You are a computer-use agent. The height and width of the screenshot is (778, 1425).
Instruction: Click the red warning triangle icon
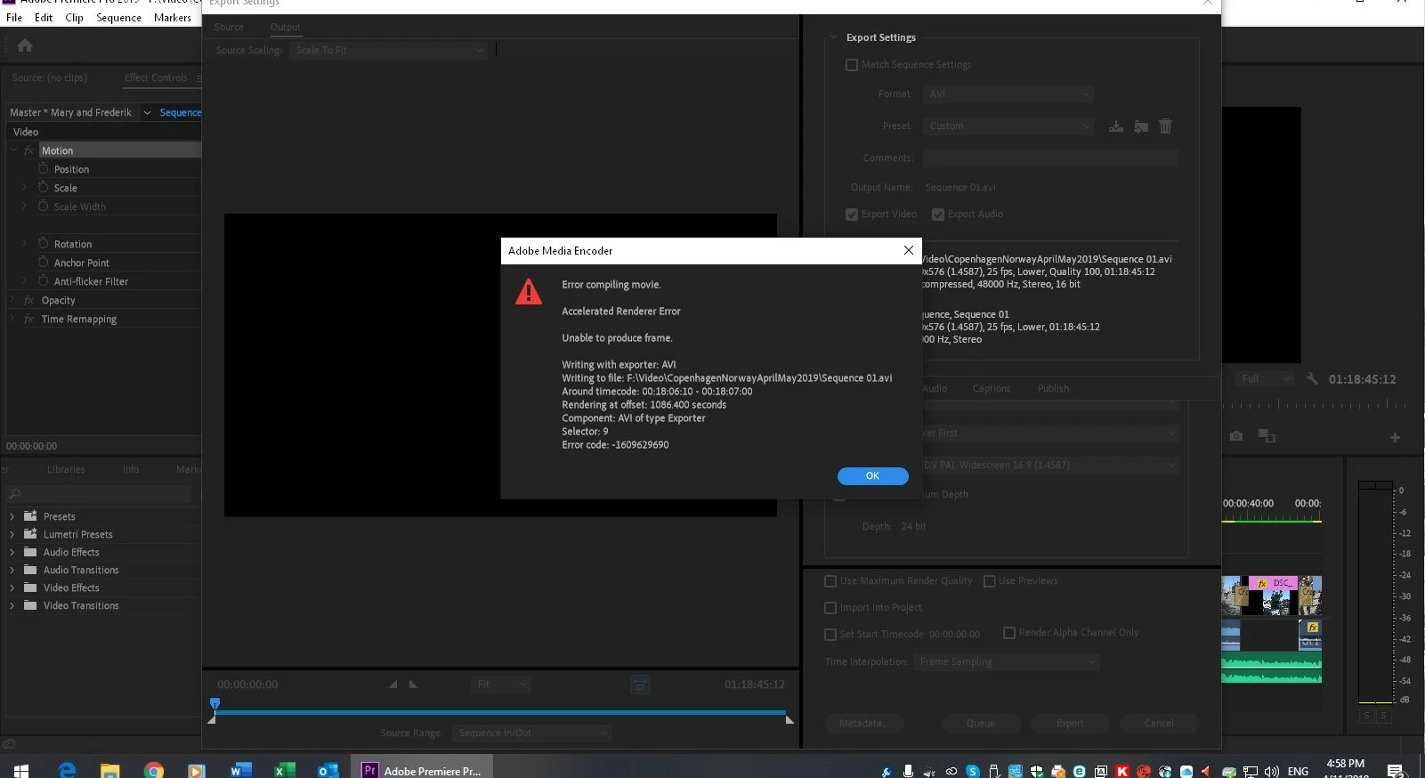529,291
